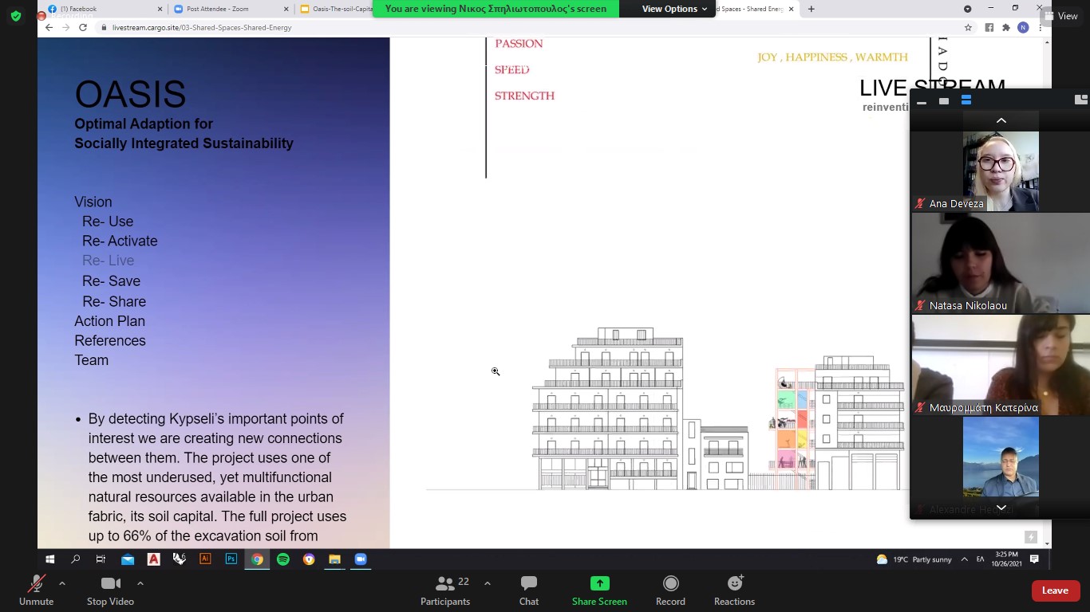Open the Windows Start menu

click(49, 559)
